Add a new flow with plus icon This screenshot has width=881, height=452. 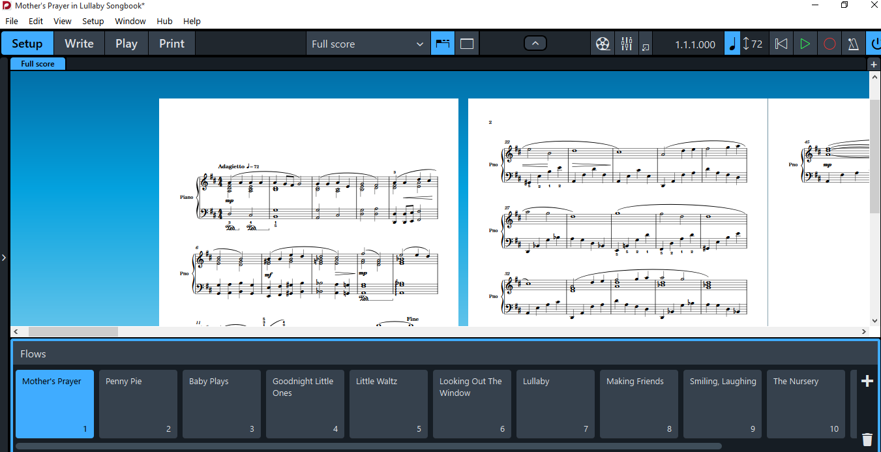[x=867, y=381]
